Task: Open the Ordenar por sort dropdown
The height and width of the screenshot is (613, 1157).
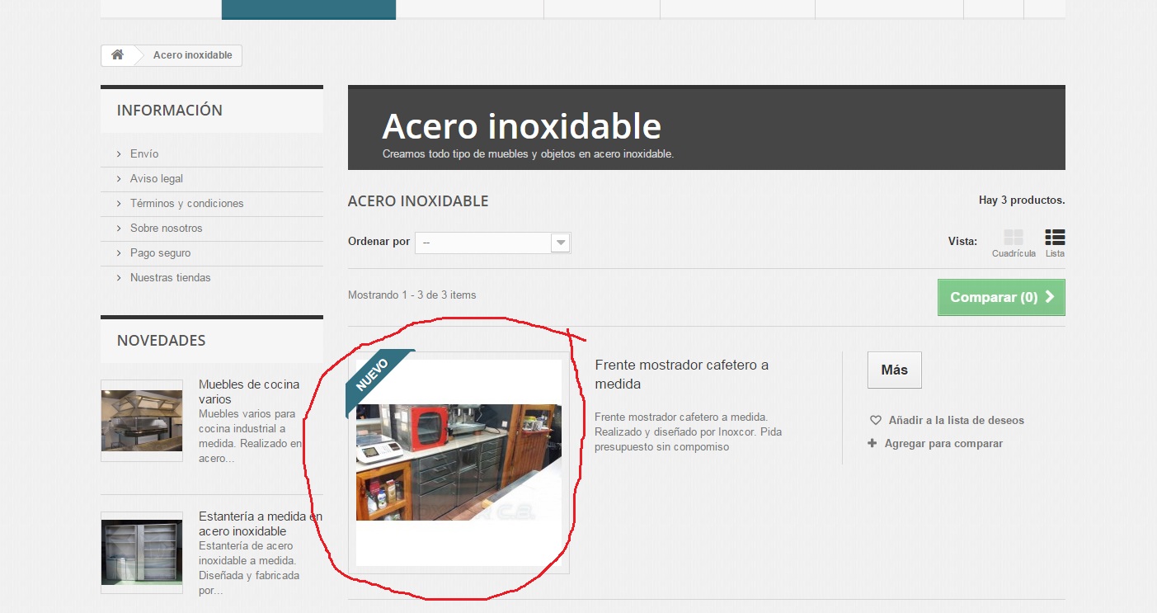Action: point(492,243)
